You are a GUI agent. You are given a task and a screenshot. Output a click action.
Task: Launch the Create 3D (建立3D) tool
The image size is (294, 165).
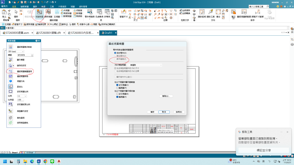tap(233, 14)
